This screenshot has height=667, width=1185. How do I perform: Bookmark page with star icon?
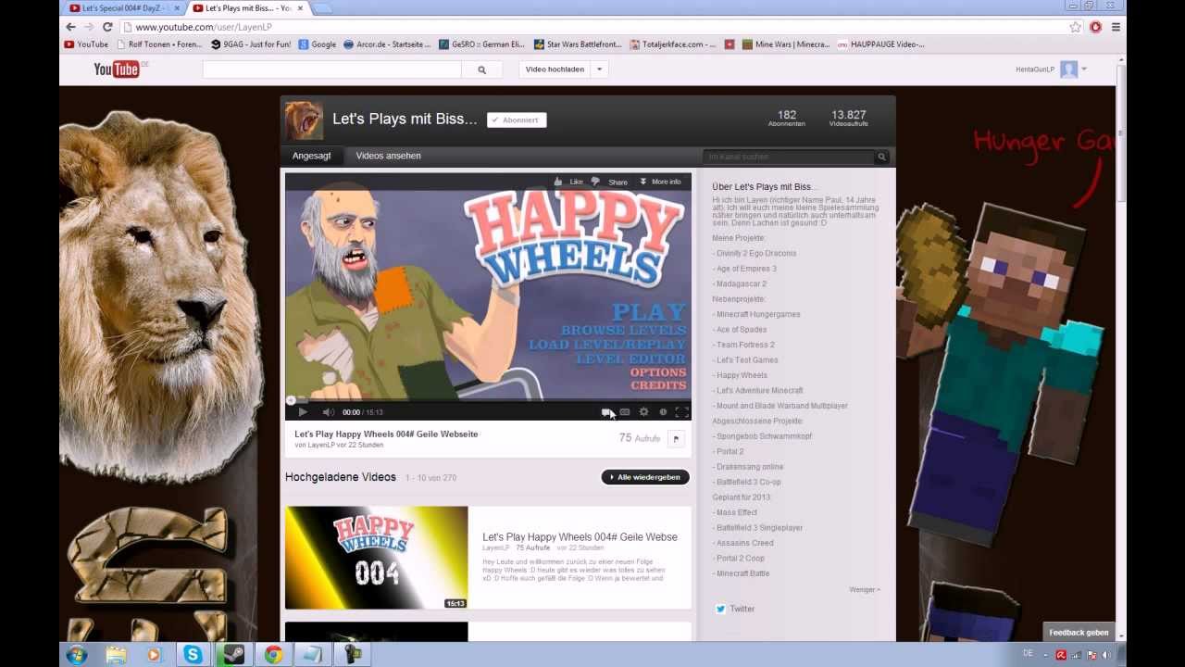point(1075,27)
